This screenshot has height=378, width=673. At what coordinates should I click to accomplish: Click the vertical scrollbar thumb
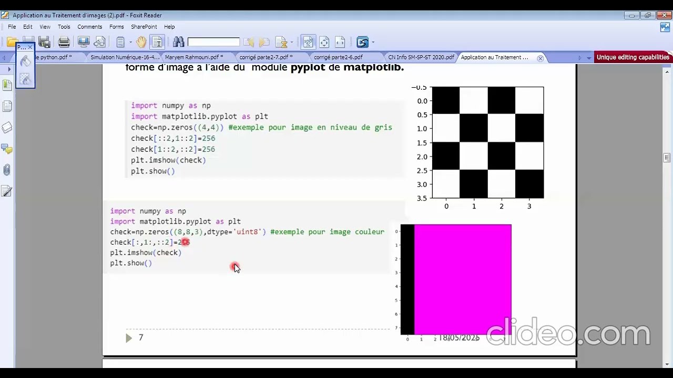coord(667,157)
